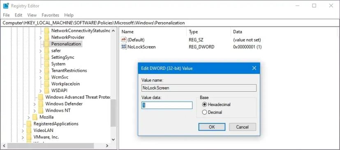Click the safer folder icon
The image size is (340, 150).
47,51
